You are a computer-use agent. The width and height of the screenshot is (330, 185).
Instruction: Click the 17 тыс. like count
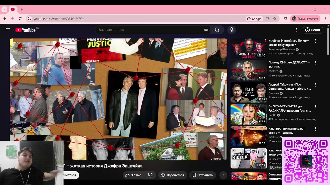coord(136,175)
